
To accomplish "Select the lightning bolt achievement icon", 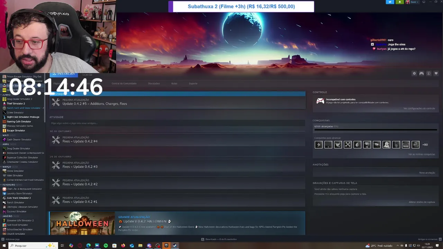I will [x=318, y=145].
